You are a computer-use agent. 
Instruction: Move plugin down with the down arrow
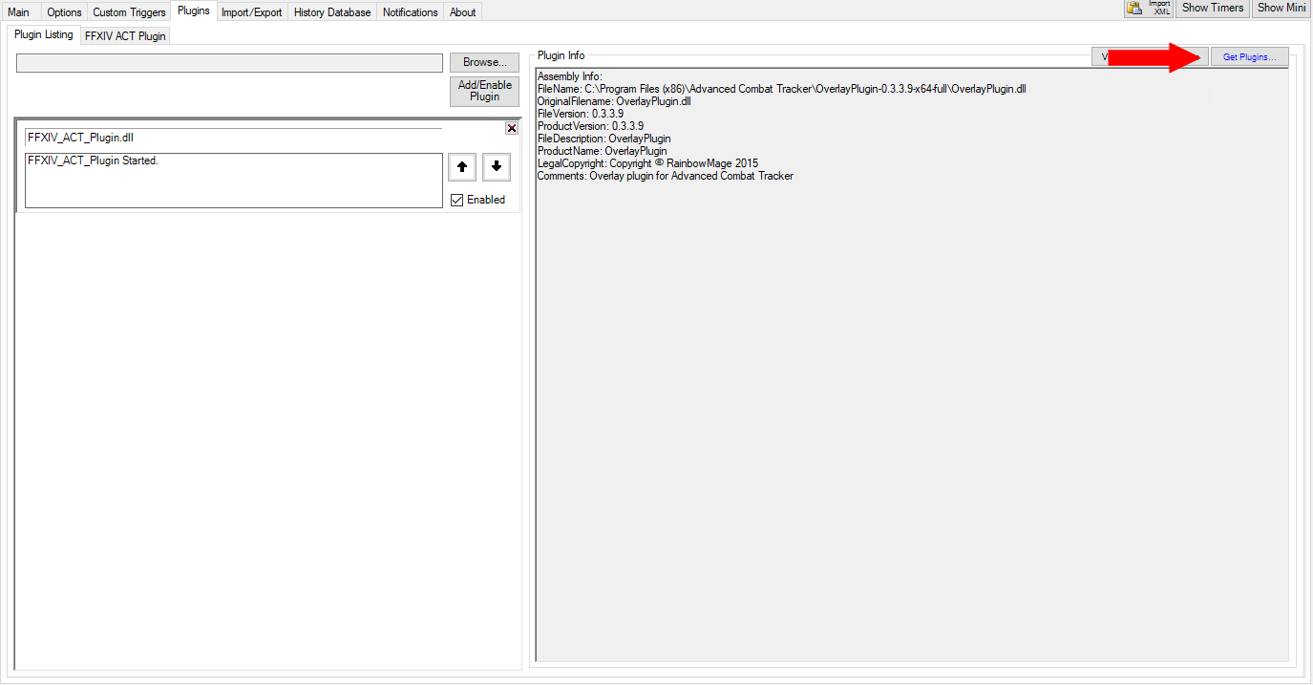tap(497, 166)
